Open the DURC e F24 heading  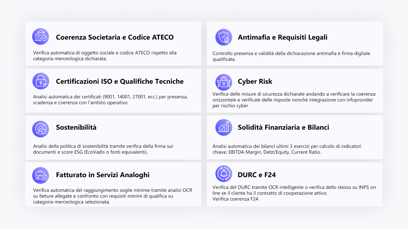tap(257, 175)
